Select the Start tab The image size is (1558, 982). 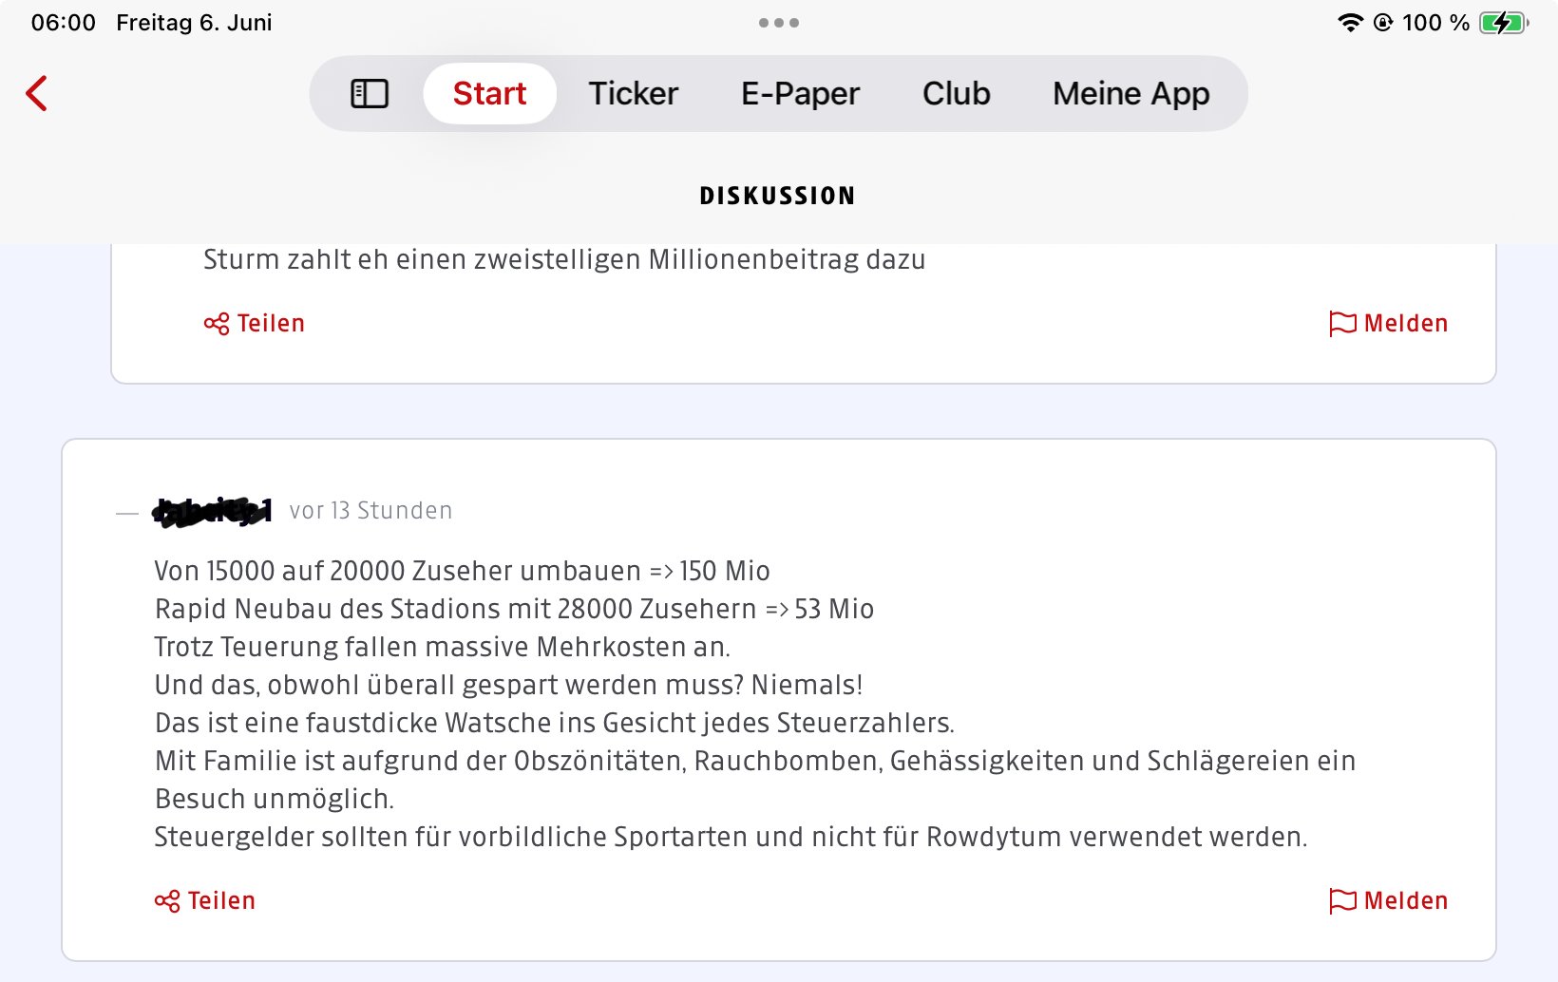(489, 93)
